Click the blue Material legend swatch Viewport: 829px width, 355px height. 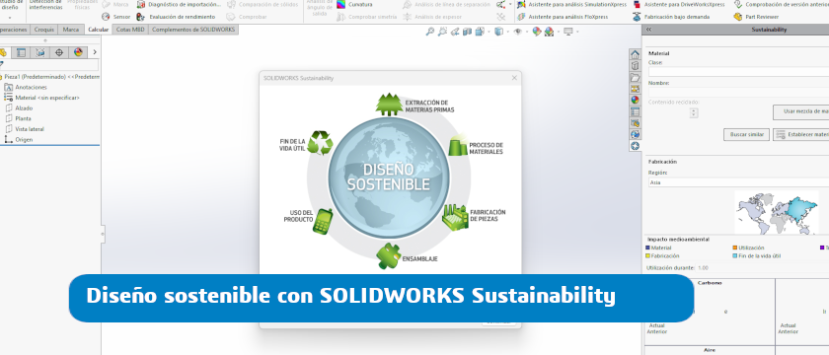pos(648,248)
